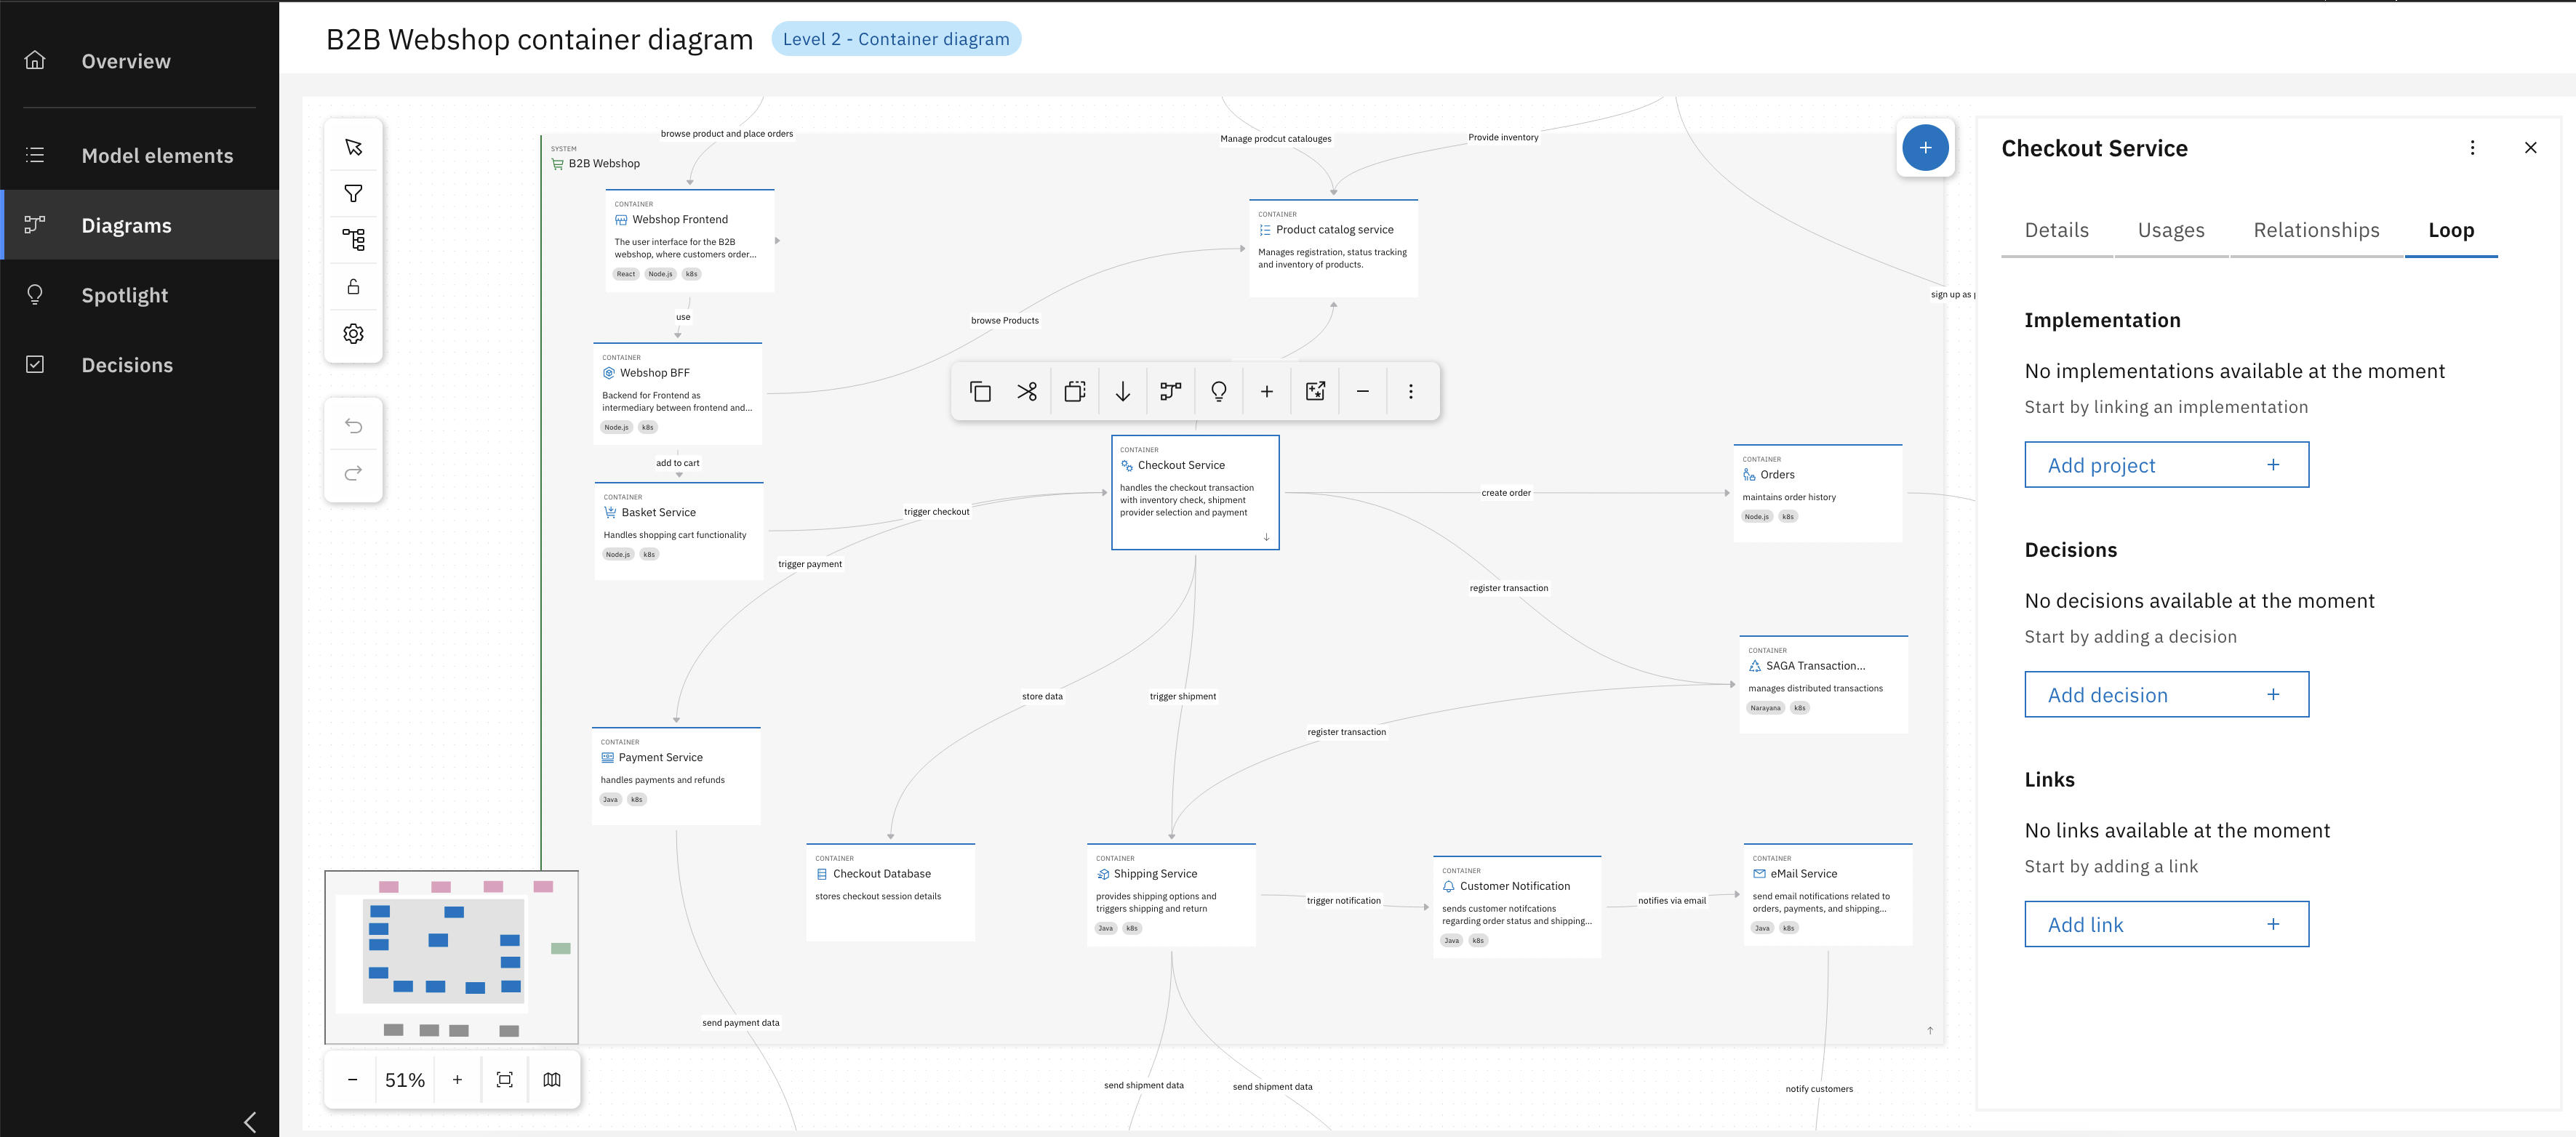Image resolution: width=2576 pixels, height=1137 pixels.
Task: Open Model elements in sidebar
Action: (157, 156)
